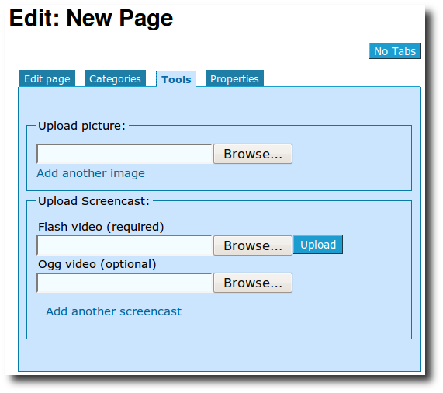Click the blue Upload button
This screenshot has height=393, width=443.
(318, 245)
